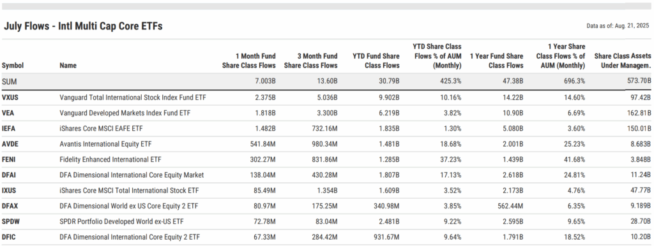Select DFAX YTD flows value 340.98M
Image resolution: width=654 pixels, height=246 pixels.
[386, 206]
